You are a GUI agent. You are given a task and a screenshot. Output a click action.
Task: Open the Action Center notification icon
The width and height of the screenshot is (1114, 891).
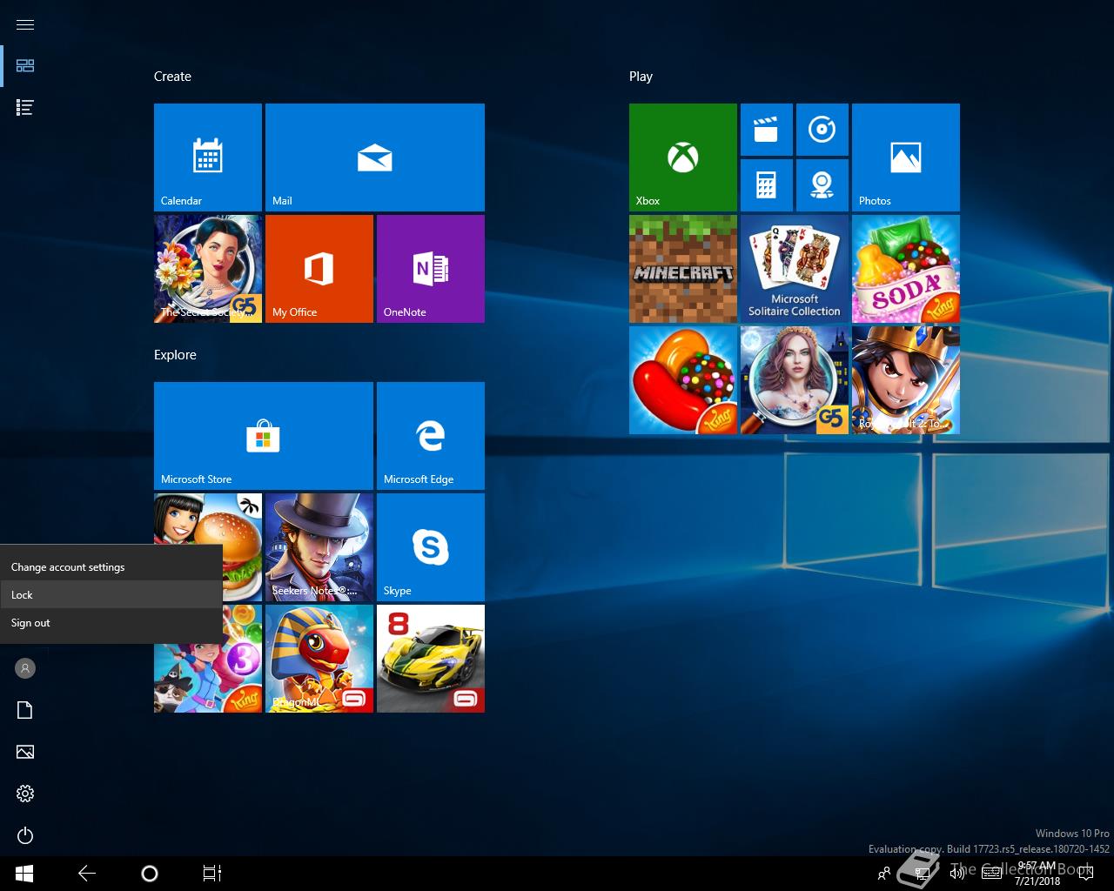1086,874
